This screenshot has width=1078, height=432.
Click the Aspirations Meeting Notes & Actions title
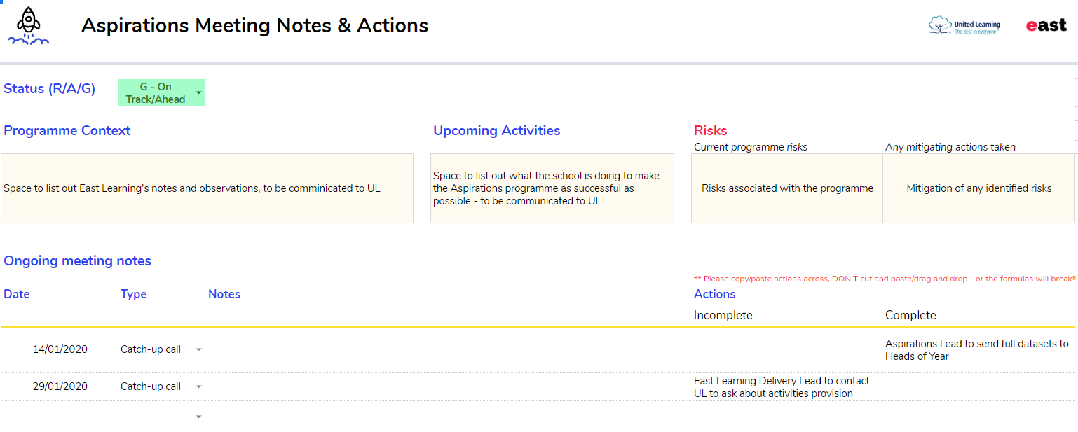(x=254, y=25)
